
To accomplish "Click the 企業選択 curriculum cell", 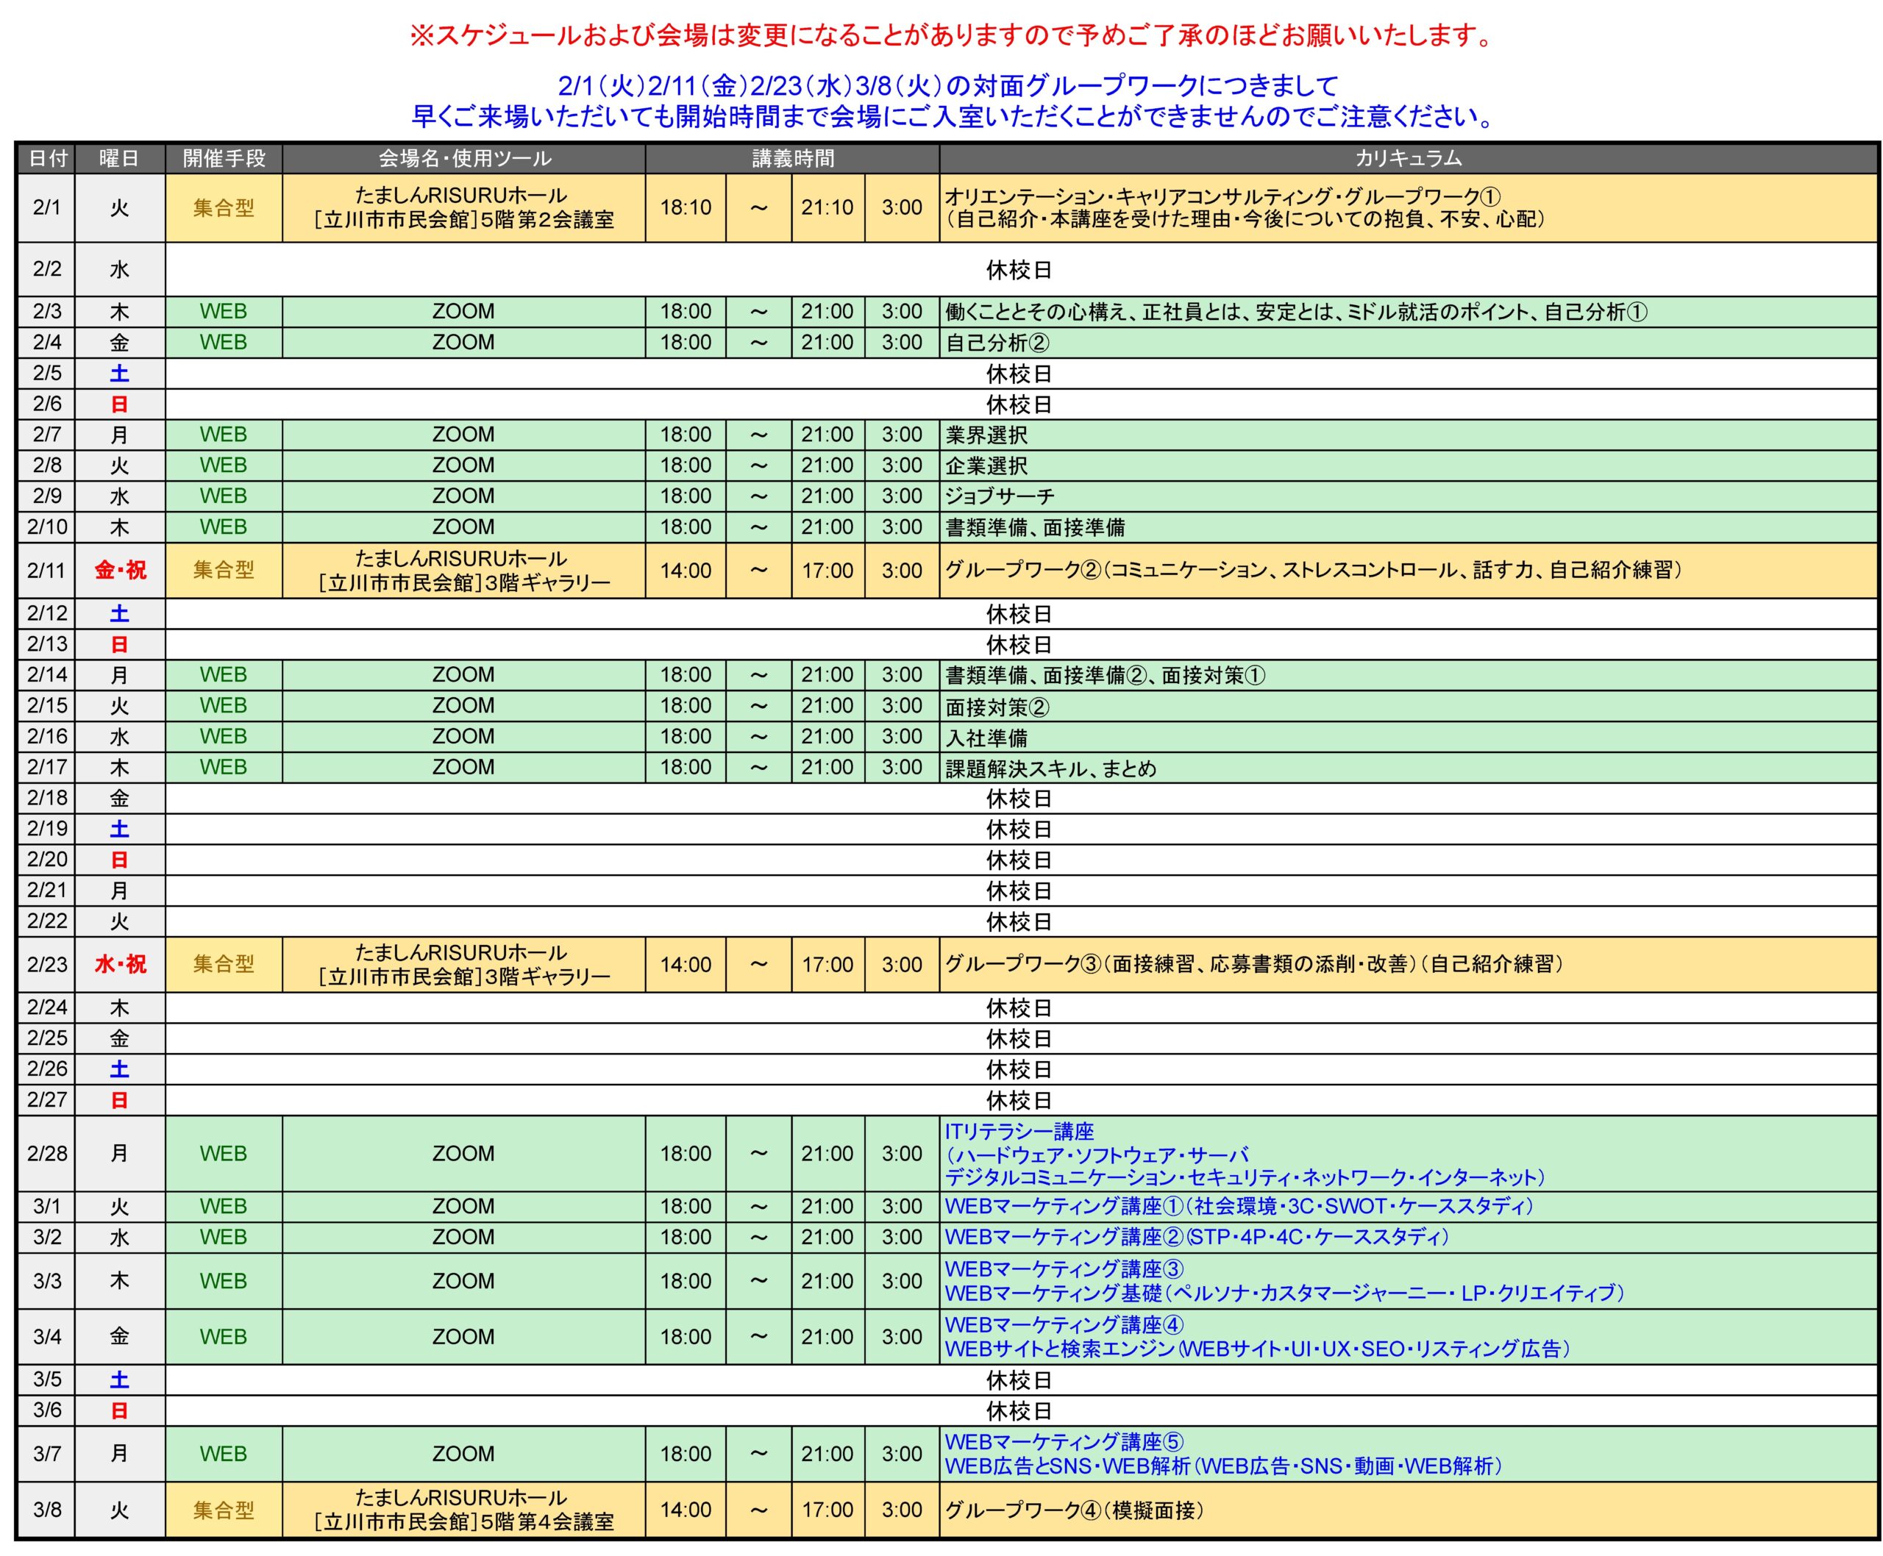I will coord(1409,465).
